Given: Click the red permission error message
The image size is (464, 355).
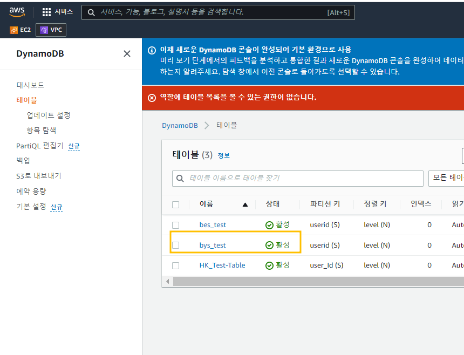Looking at the screenshot, I should coord(238,97).
